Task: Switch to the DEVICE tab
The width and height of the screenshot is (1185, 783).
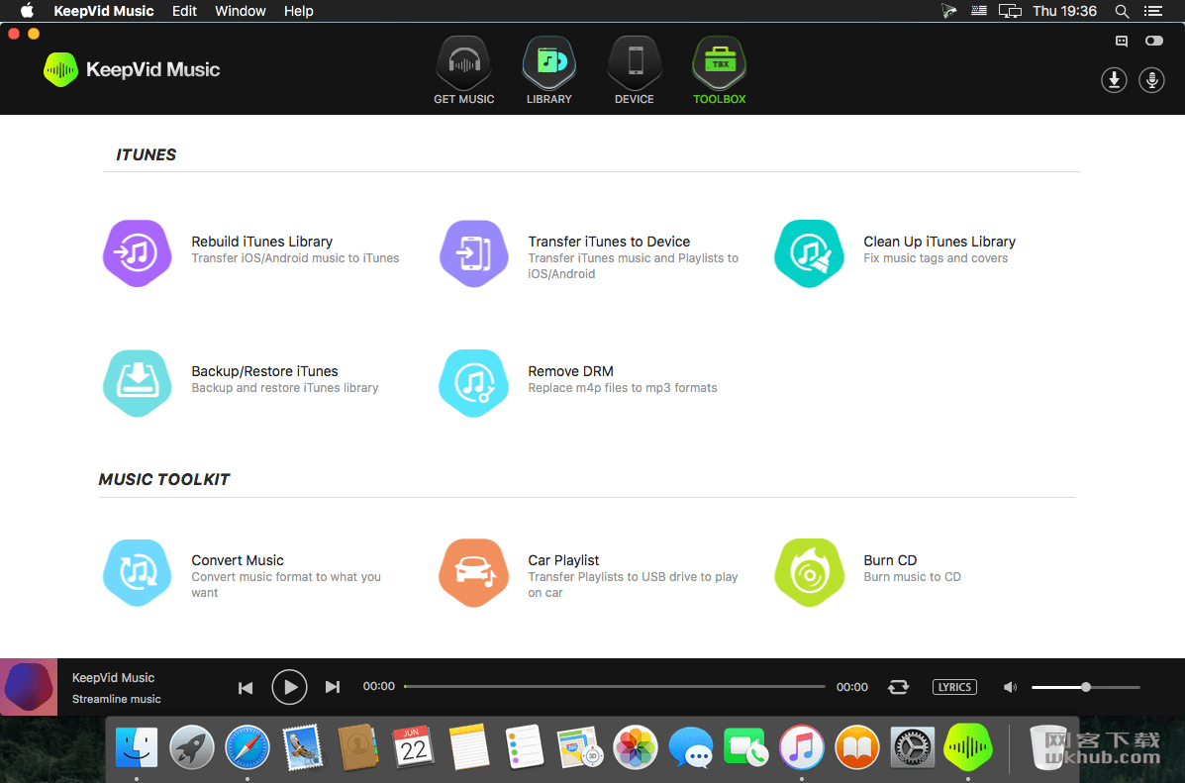Action: click(x=635, y=70)
